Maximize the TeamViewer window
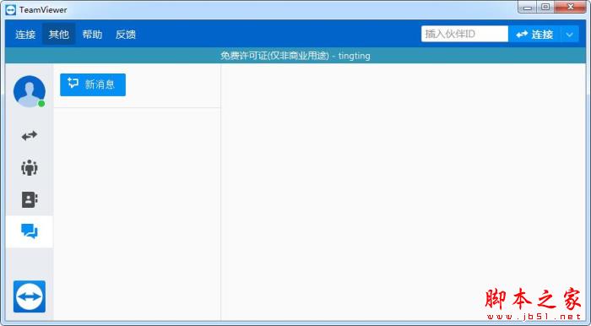The image size is (591, 326). click(545, 7)
